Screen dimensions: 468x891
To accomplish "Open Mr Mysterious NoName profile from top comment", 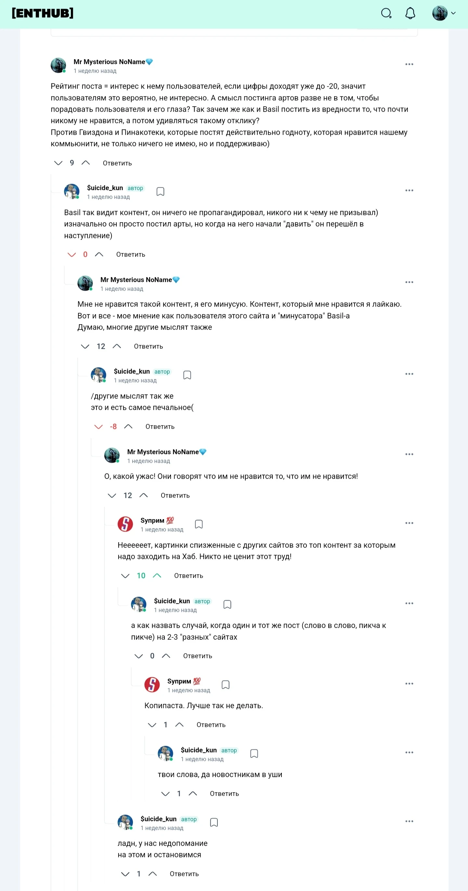I will pyautogui.click(x=110, y=62).
